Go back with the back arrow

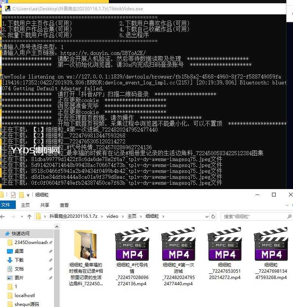pyautogui.click(x=3, y=216)
